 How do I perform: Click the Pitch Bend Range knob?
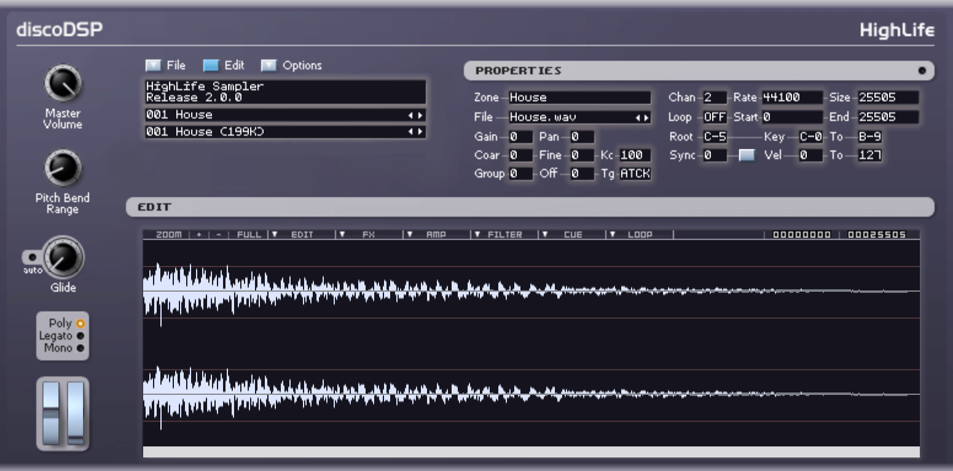pos(63,168)
